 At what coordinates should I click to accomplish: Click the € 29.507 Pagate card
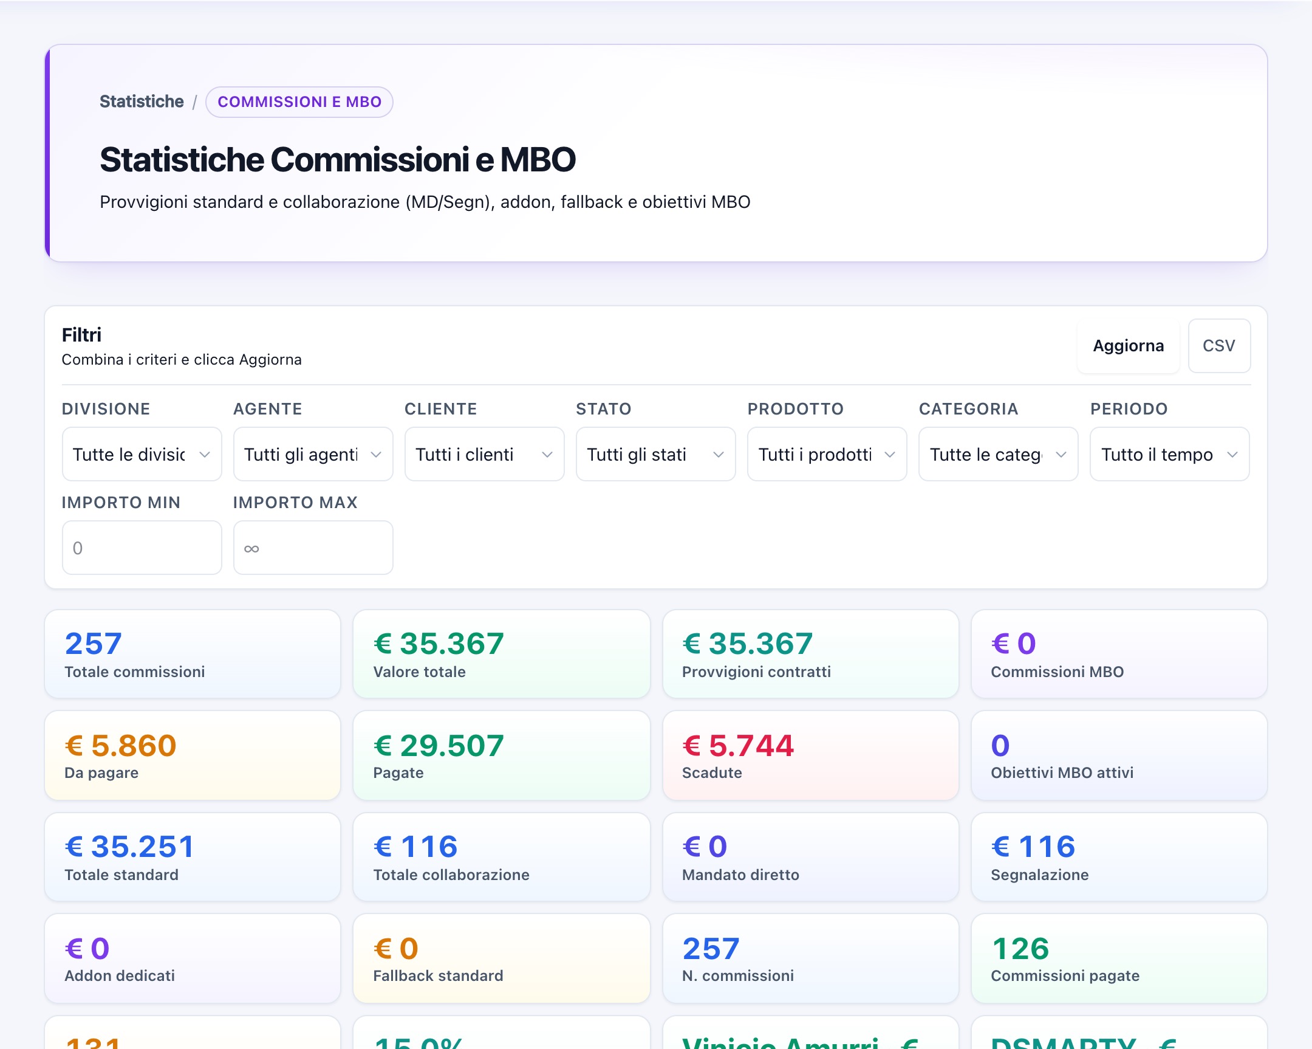pyautogui.click(x=502, y=755)
